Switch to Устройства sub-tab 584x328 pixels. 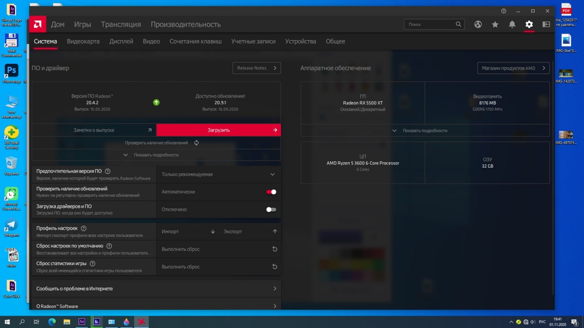coord(301,41)
